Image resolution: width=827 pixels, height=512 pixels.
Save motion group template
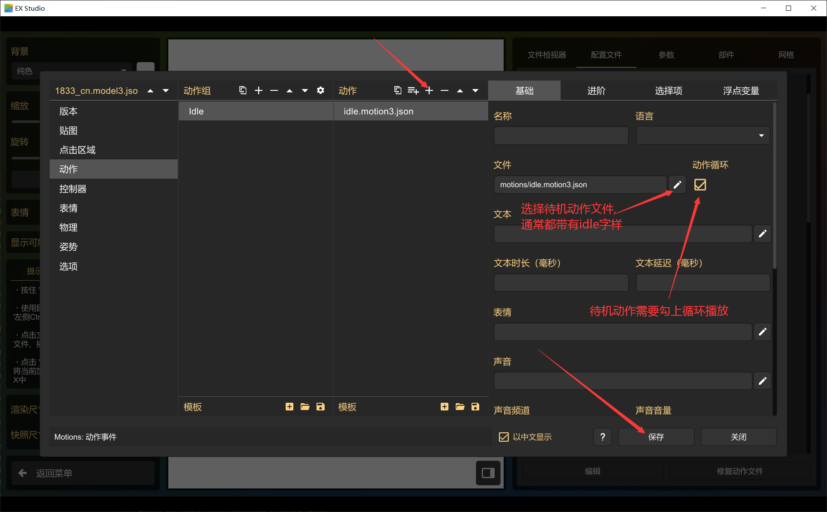click(x=320, y=407)
